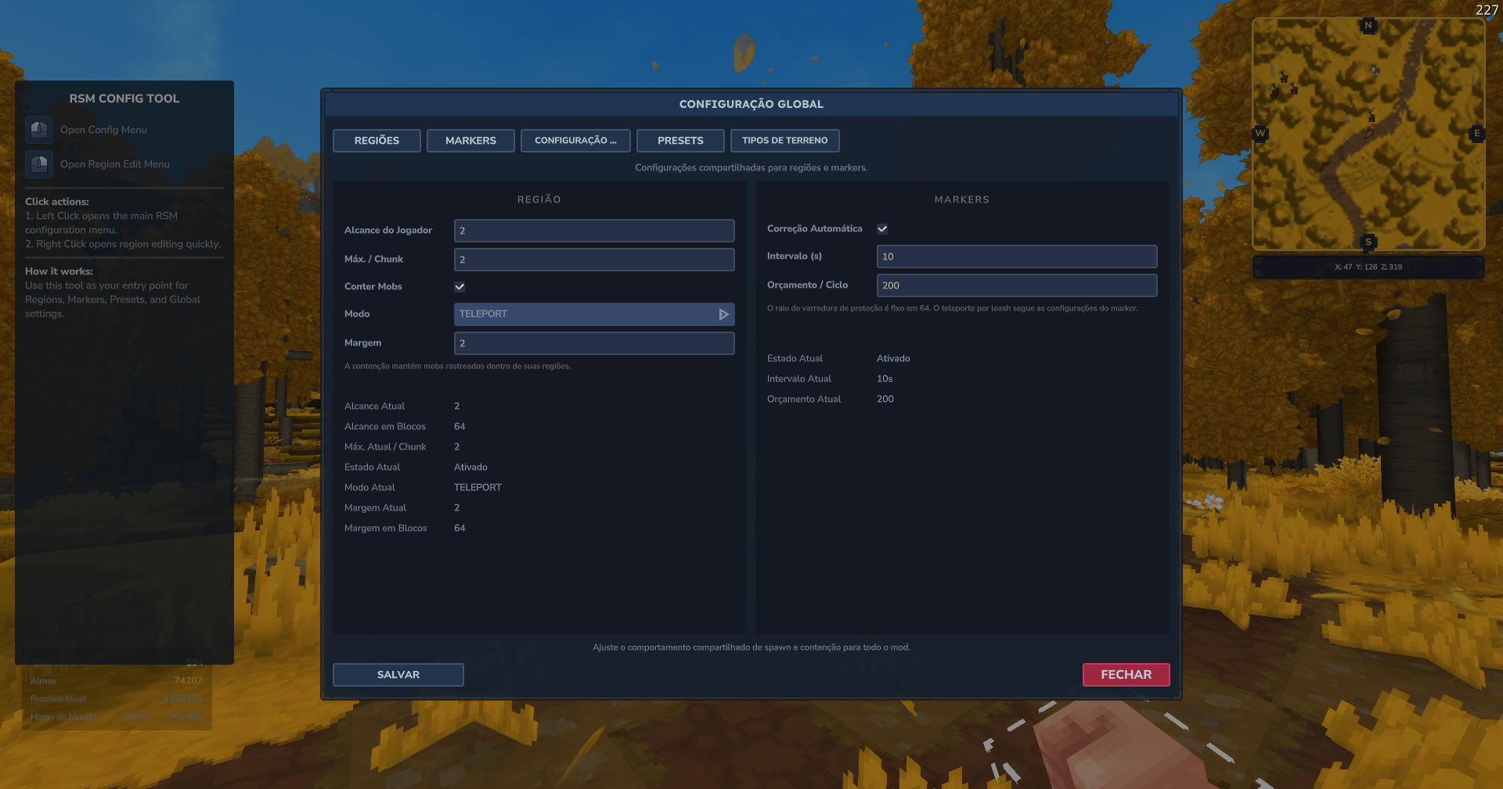Toggle the Conter Mobs checkbox
1503x789 pixels.
coord(460,287)
